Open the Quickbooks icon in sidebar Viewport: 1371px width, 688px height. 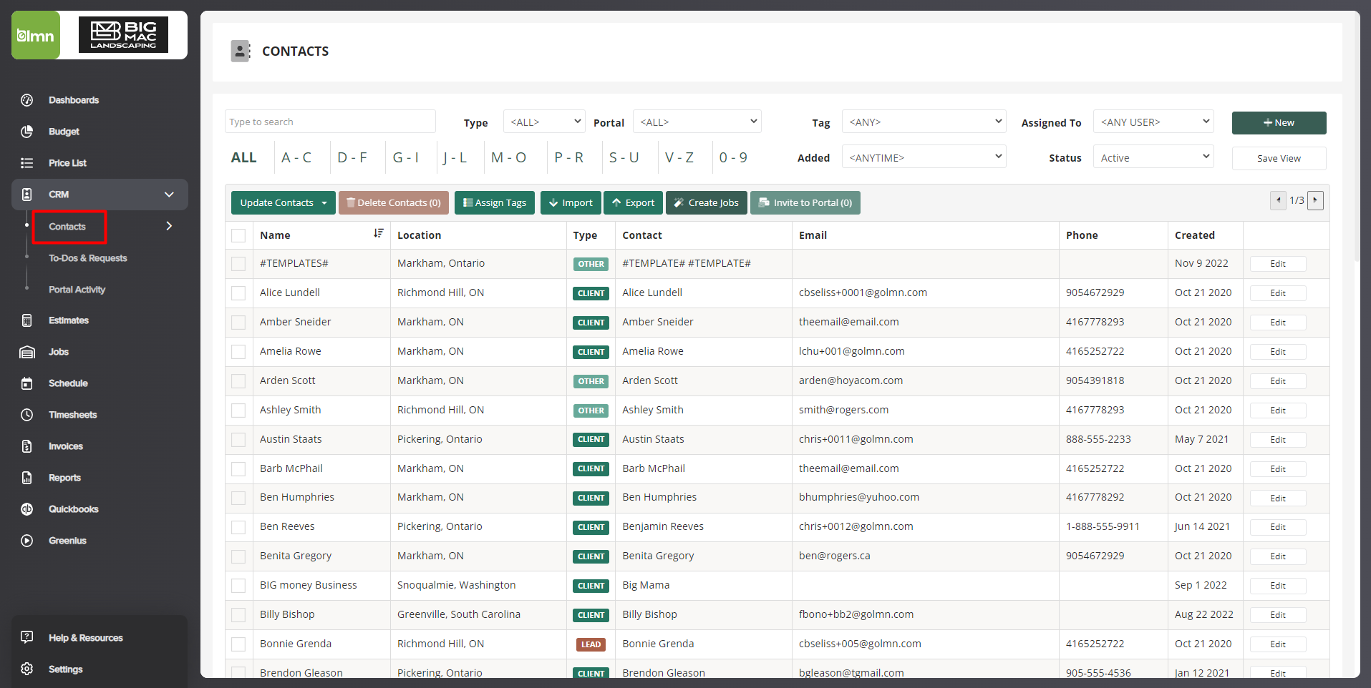[27, 509]
